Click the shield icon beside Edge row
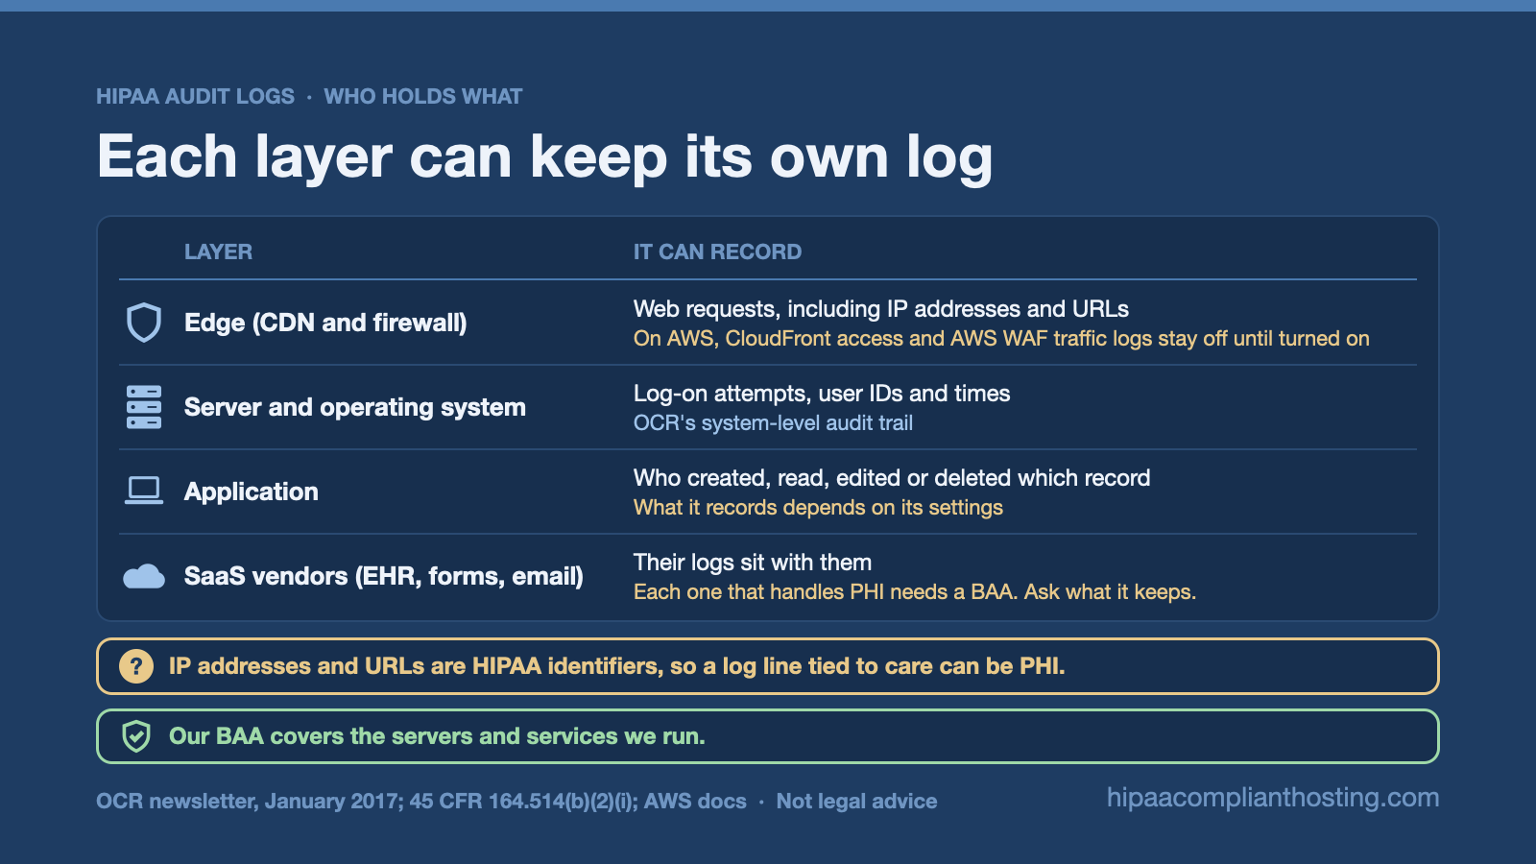Image resolution: width=1536 pixels, height=864 pixels. (144, 323)
